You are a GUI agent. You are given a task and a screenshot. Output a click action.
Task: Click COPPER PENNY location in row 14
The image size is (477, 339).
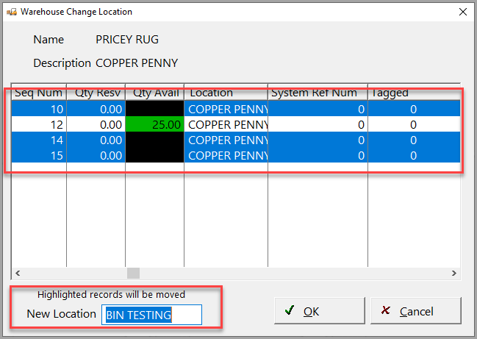coord(226,140)
